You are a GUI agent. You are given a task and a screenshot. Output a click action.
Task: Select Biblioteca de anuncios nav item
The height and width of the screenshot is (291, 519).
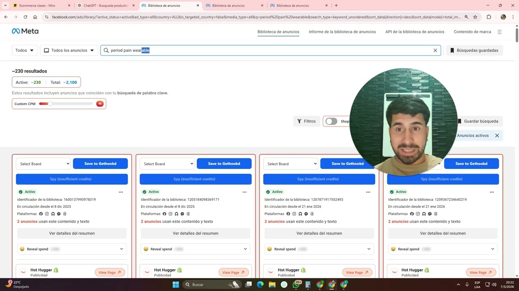point(278,32)
